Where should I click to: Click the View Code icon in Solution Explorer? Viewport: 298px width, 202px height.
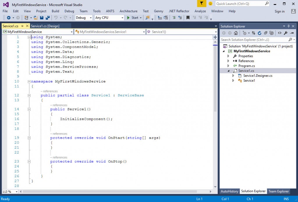280,33
